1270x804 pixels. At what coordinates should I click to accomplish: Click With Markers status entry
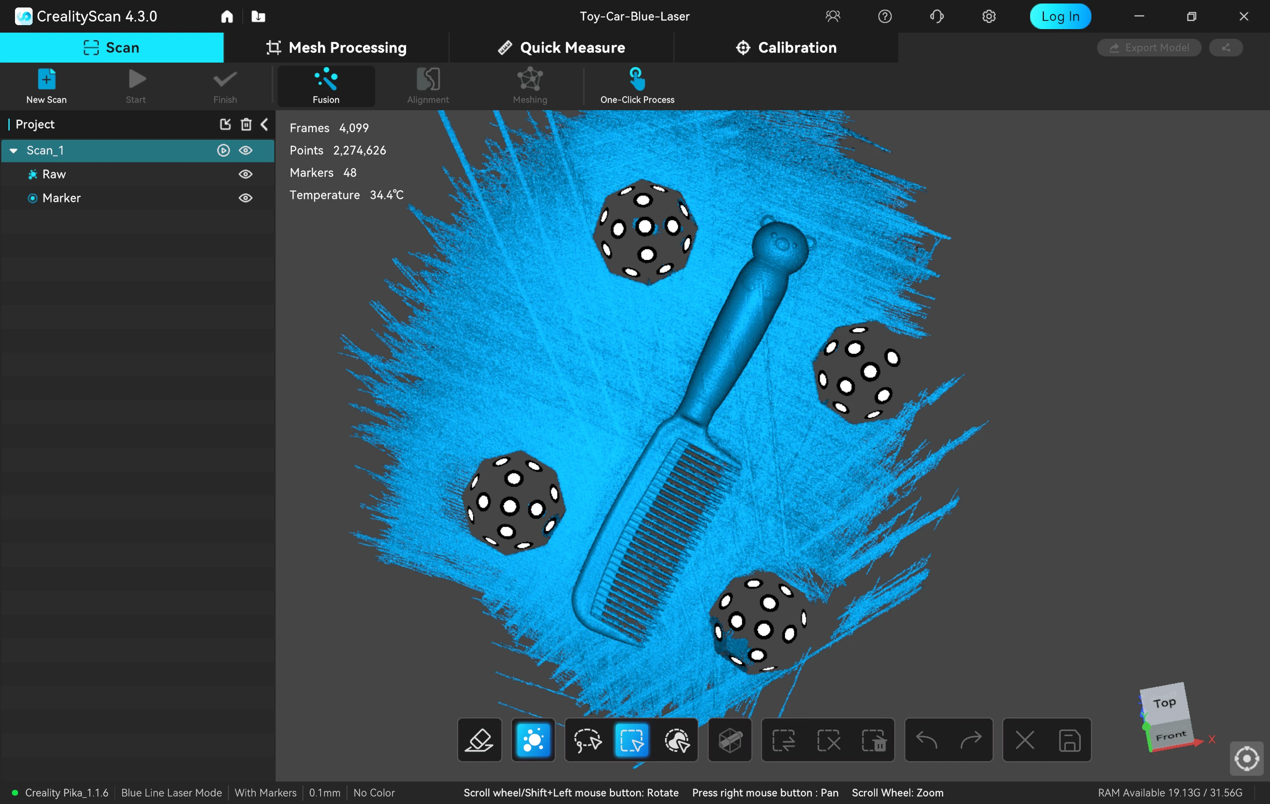(x=265, y=793)
